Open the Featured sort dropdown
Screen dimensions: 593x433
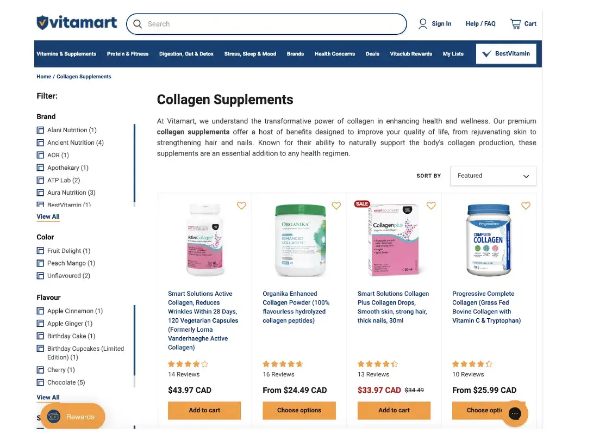tap(492, 176)
